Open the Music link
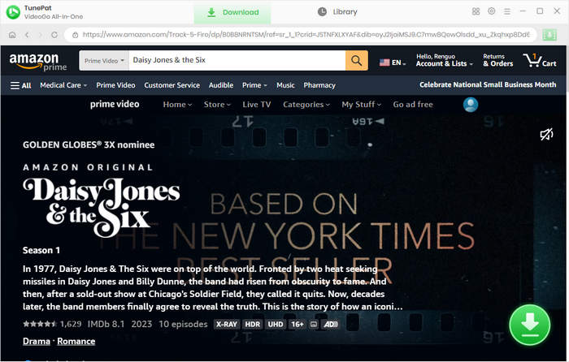 tap(285, 85)
